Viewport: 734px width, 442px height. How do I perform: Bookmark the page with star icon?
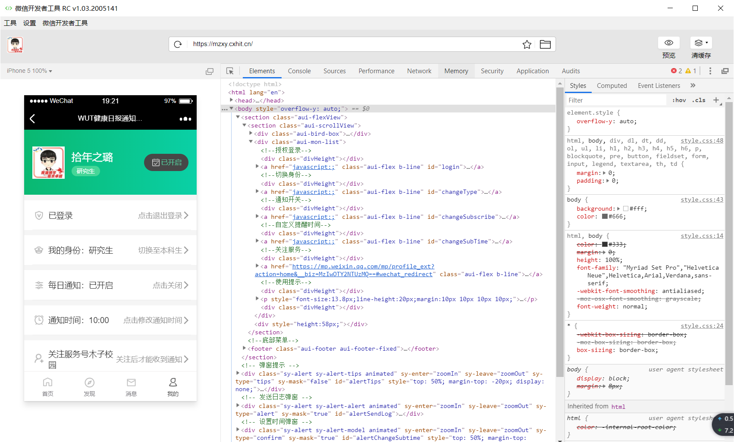(x=527, y=44)
